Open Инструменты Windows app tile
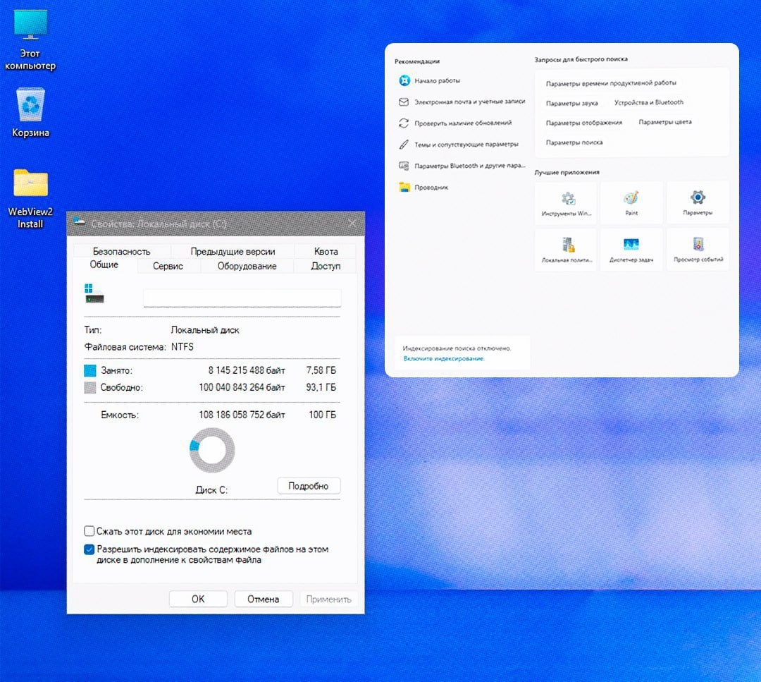The image size is (761, 682). [x=566, y=203]
